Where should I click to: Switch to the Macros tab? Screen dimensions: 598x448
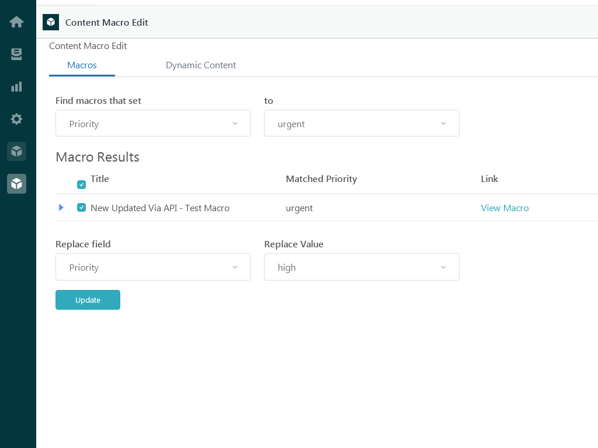coord(82,65)
